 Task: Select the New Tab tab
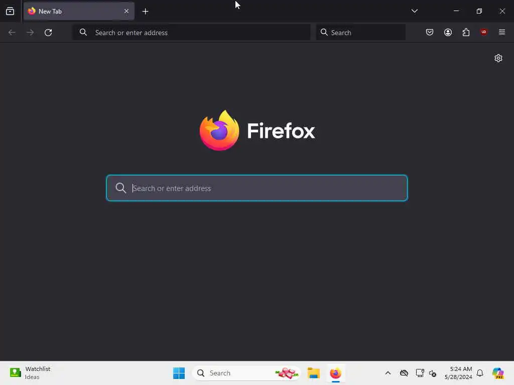pyautogui.click(x=79, y=11)
